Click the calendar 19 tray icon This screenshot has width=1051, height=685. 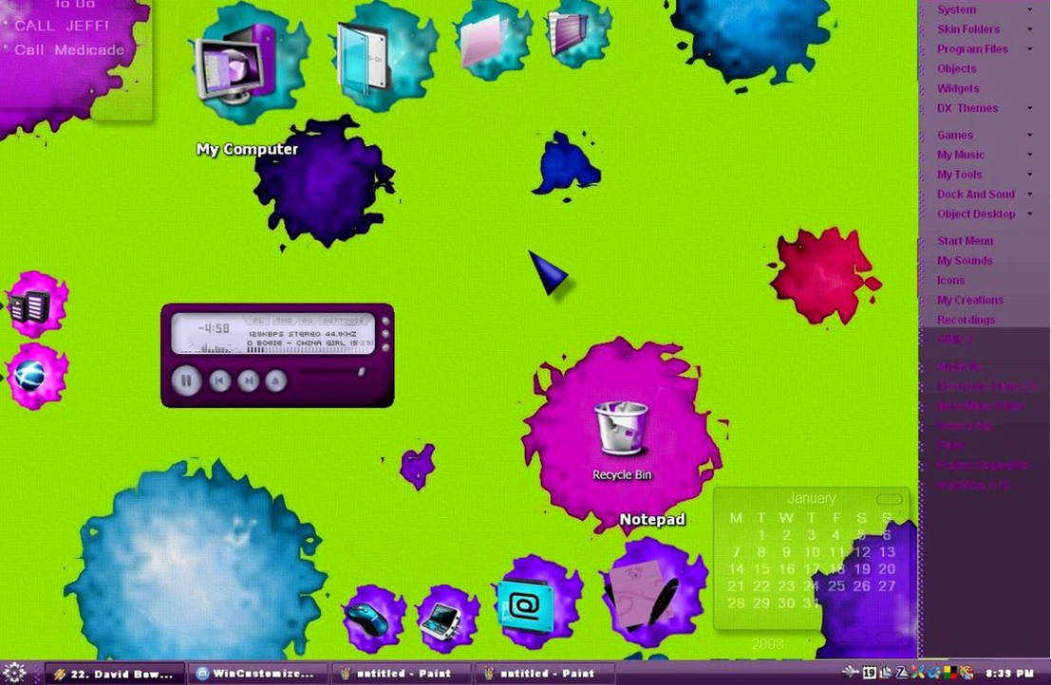(x=870, y=673)
